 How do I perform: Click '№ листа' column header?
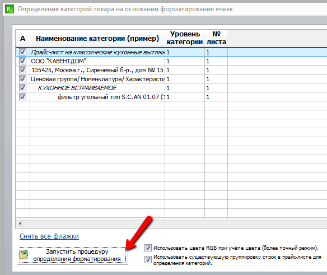pos(216,38)
